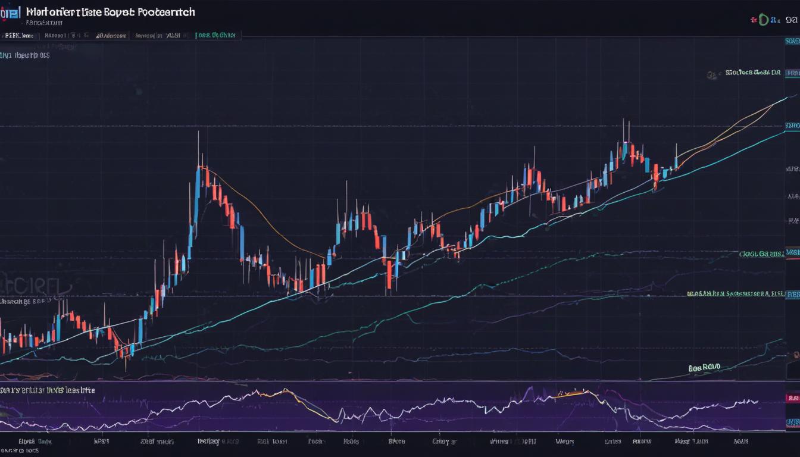
Task: Select the red indicator icon in the top-right toolbar
Action: click(753, 20)
